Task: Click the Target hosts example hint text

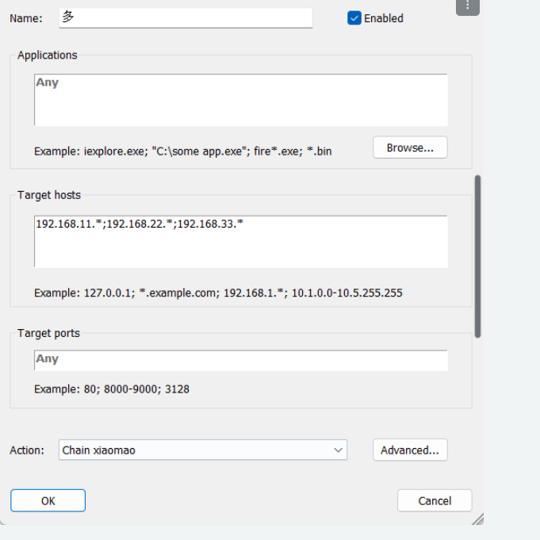Action: (x=218, y=293)
